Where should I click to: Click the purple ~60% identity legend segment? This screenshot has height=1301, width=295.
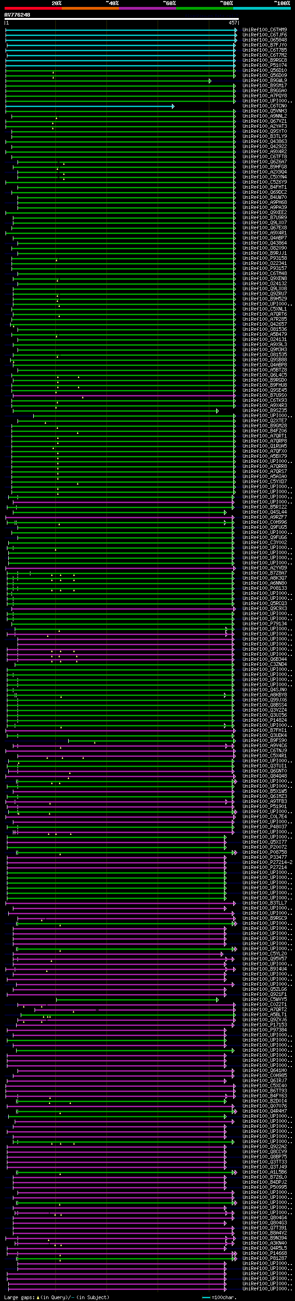pos(148,8)
